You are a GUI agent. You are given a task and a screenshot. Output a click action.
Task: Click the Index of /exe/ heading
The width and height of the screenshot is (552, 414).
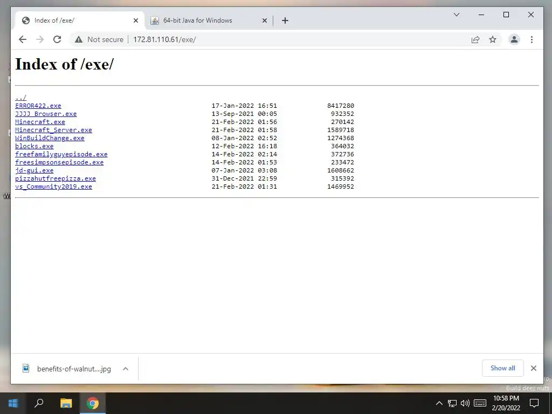(x=65, y=64)
